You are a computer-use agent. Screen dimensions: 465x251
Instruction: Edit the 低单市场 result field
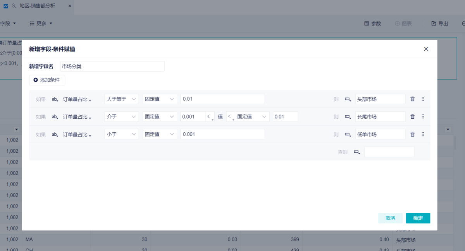(x=380, y=134)
